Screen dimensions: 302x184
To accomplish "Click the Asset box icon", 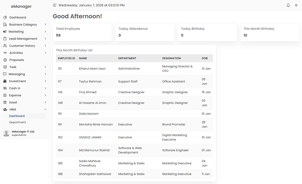I will pos(5,102).
